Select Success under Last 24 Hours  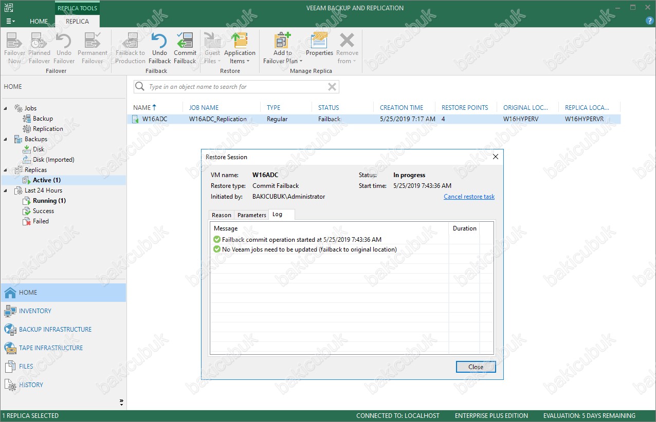pos(43,211)
